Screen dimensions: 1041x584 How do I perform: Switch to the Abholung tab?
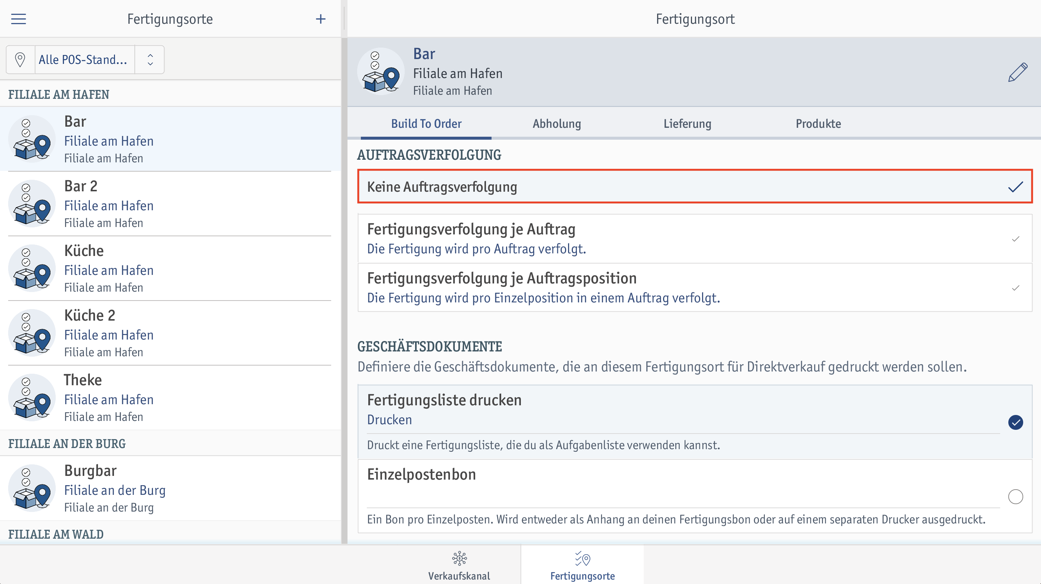pyautogui.click(x=557, y=124)
